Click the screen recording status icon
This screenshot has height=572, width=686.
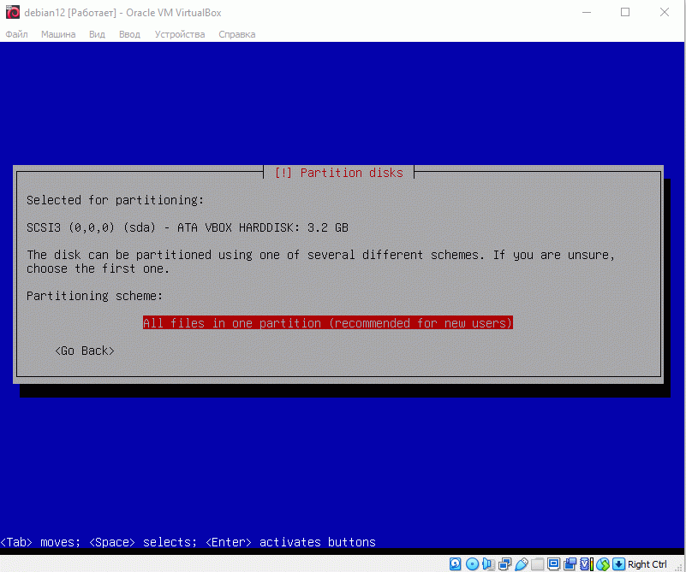(570, 564)
